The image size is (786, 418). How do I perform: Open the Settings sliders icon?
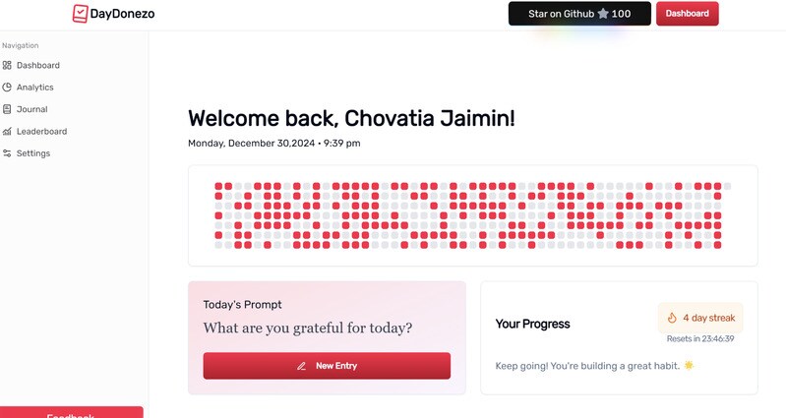[7, 153]
